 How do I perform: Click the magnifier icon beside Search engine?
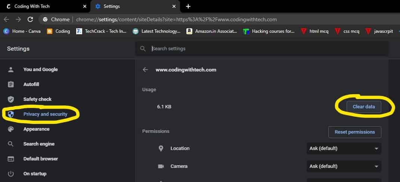point(11,144)
